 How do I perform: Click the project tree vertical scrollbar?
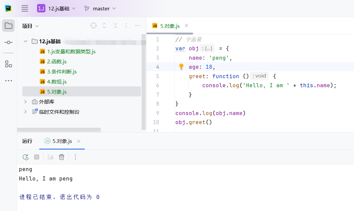pyautogui.click(x=144, y=82)
